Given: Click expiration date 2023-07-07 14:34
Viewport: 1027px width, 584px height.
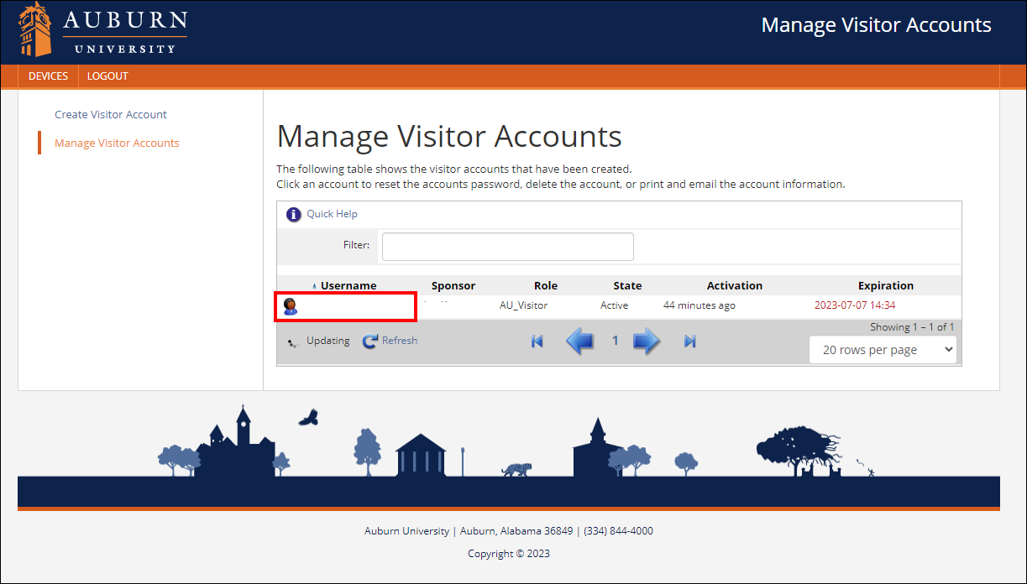Looking at the screenshot, I should 855,305.
